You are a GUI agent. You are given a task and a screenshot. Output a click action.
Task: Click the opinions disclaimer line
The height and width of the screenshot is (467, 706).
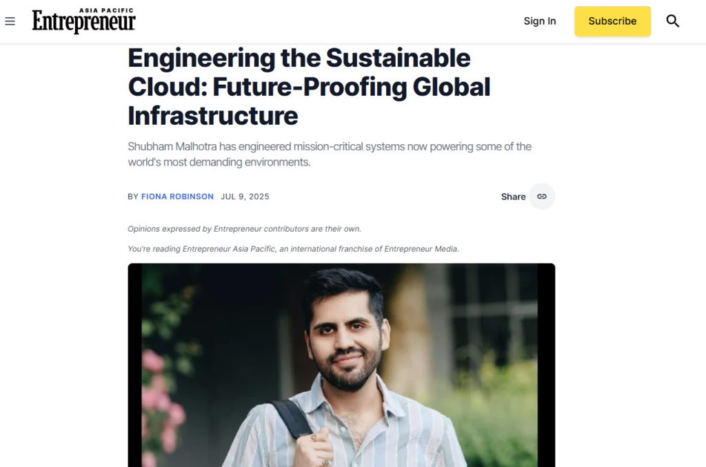(x=244, y=229)
